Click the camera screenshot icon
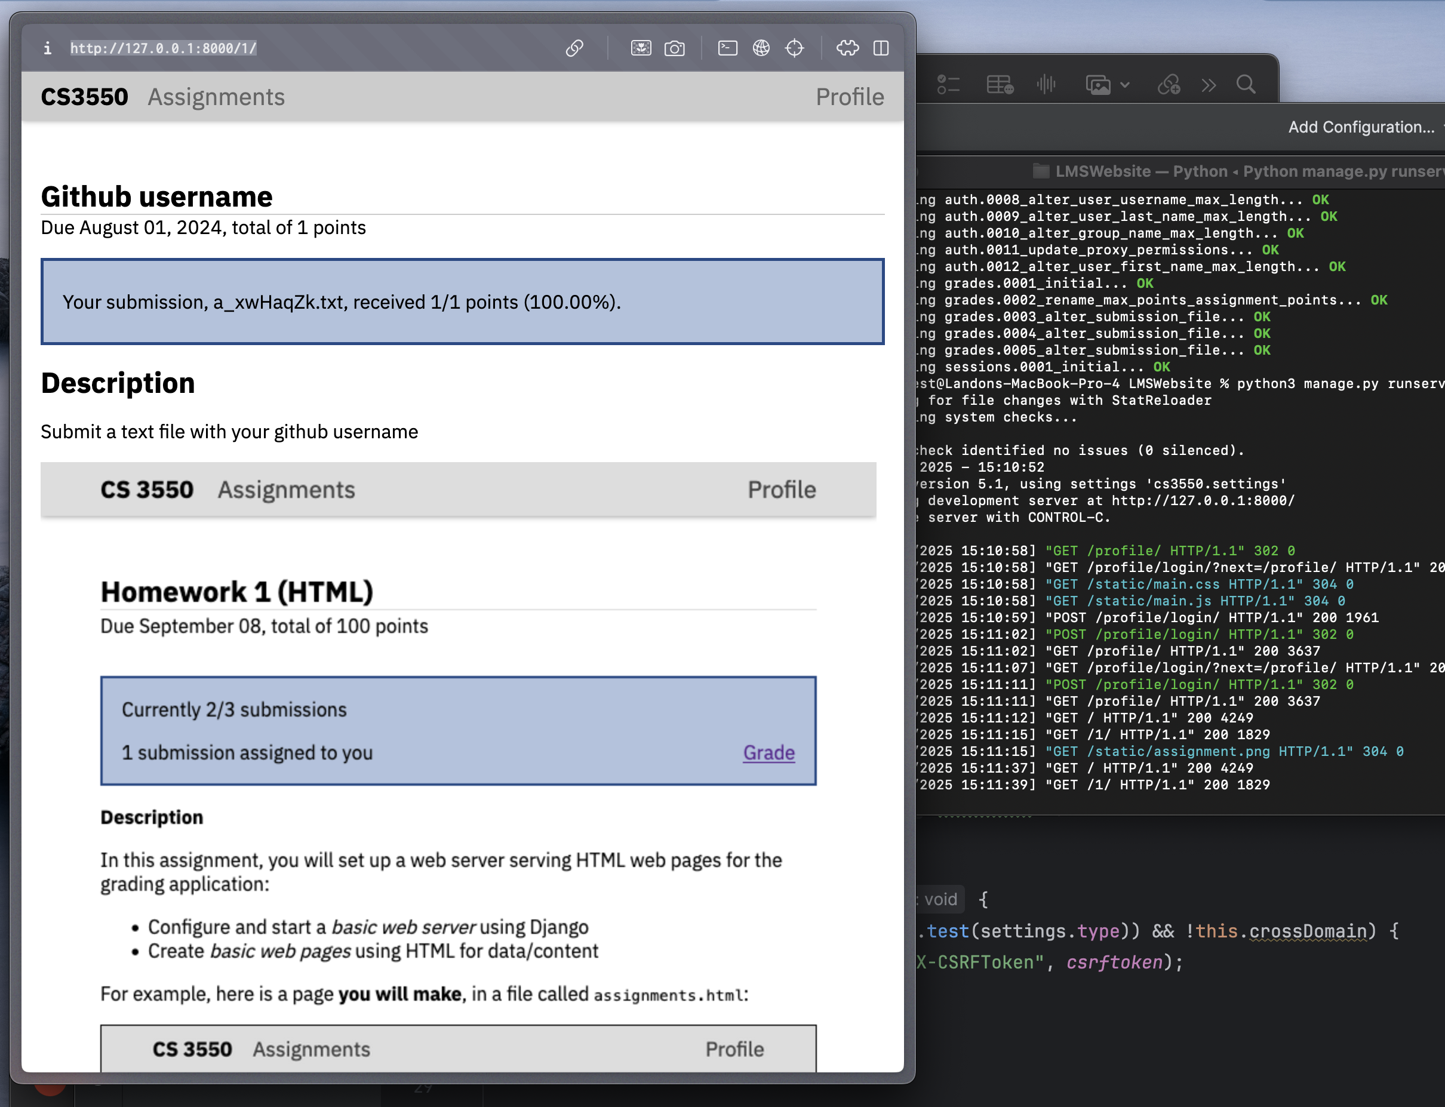This screenshot has height=1107, width=1445. click(x=674, y=48)
